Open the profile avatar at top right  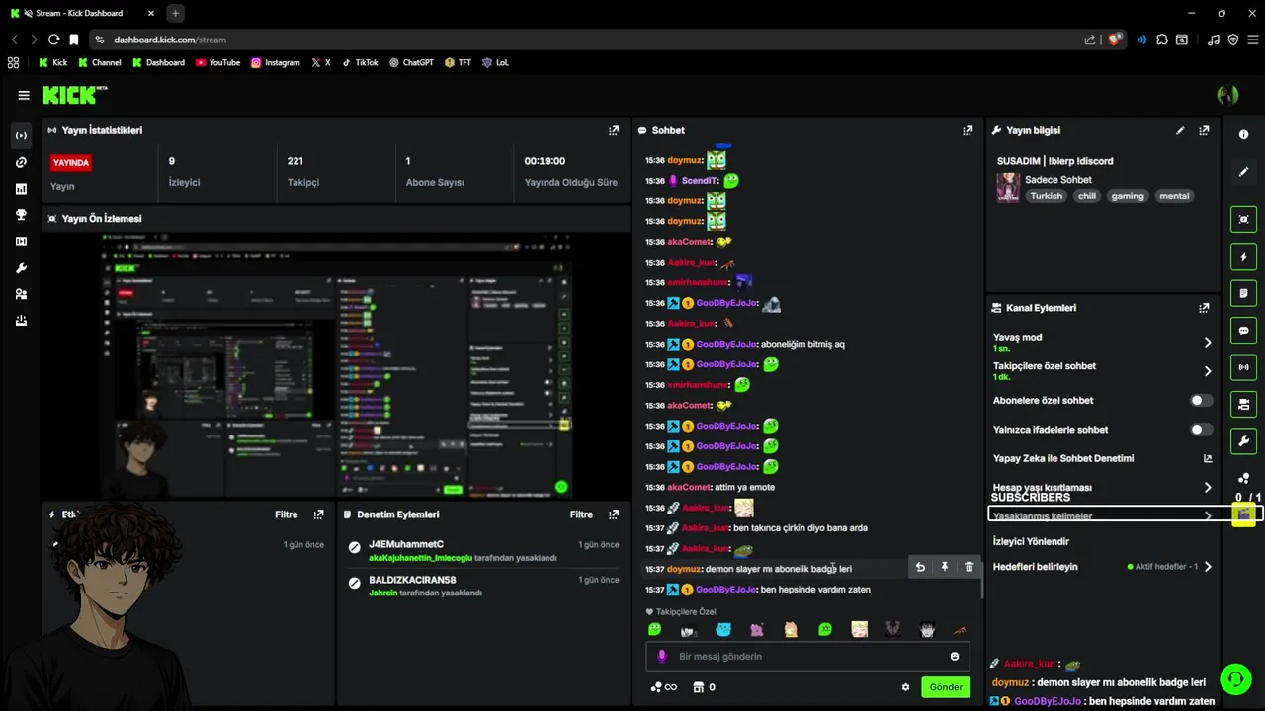point(1227,95)
